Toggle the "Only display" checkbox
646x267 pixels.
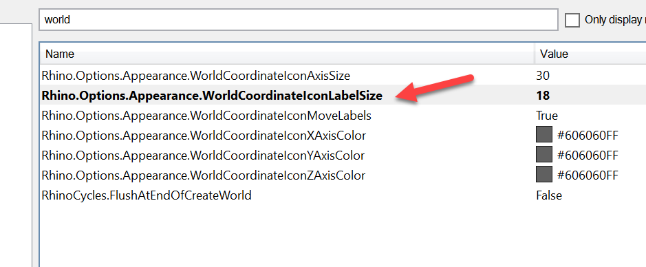click(572, 20)
